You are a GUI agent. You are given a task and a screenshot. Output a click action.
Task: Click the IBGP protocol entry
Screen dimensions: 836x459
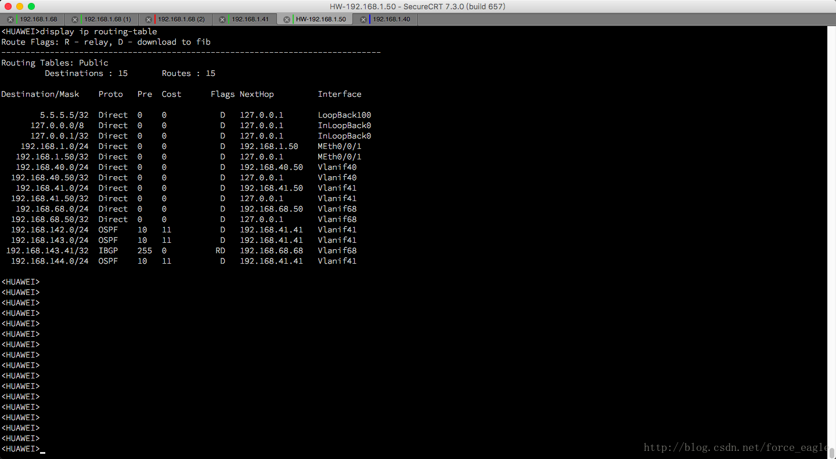(x=109, y=250)
